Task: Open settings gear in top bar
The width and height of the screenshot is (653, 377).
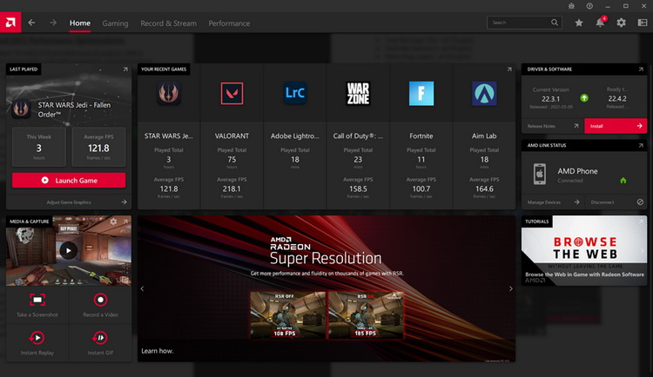Action: (621, 23)
